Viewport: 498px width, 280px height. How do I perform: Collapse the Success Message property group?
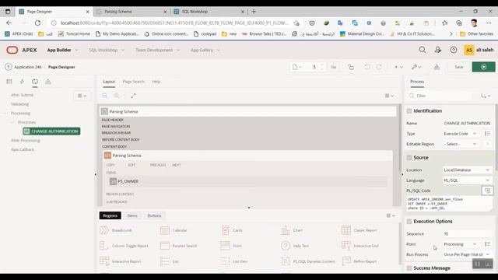[x=409, y=268]
